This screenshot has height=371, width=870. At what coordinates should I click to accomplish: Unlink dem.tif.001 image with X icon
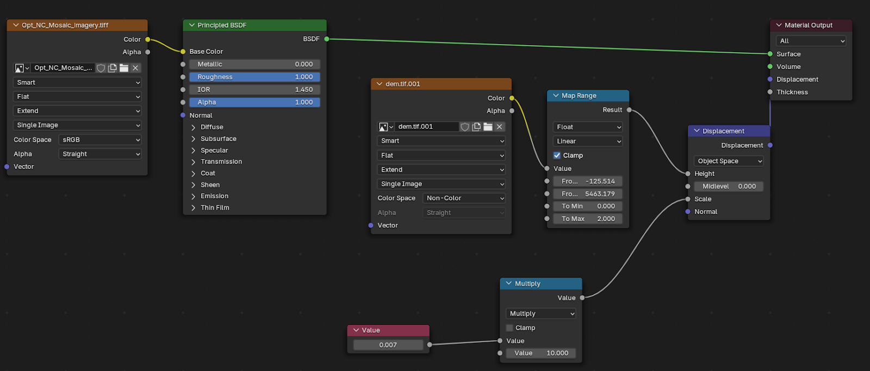coord(499,127)
